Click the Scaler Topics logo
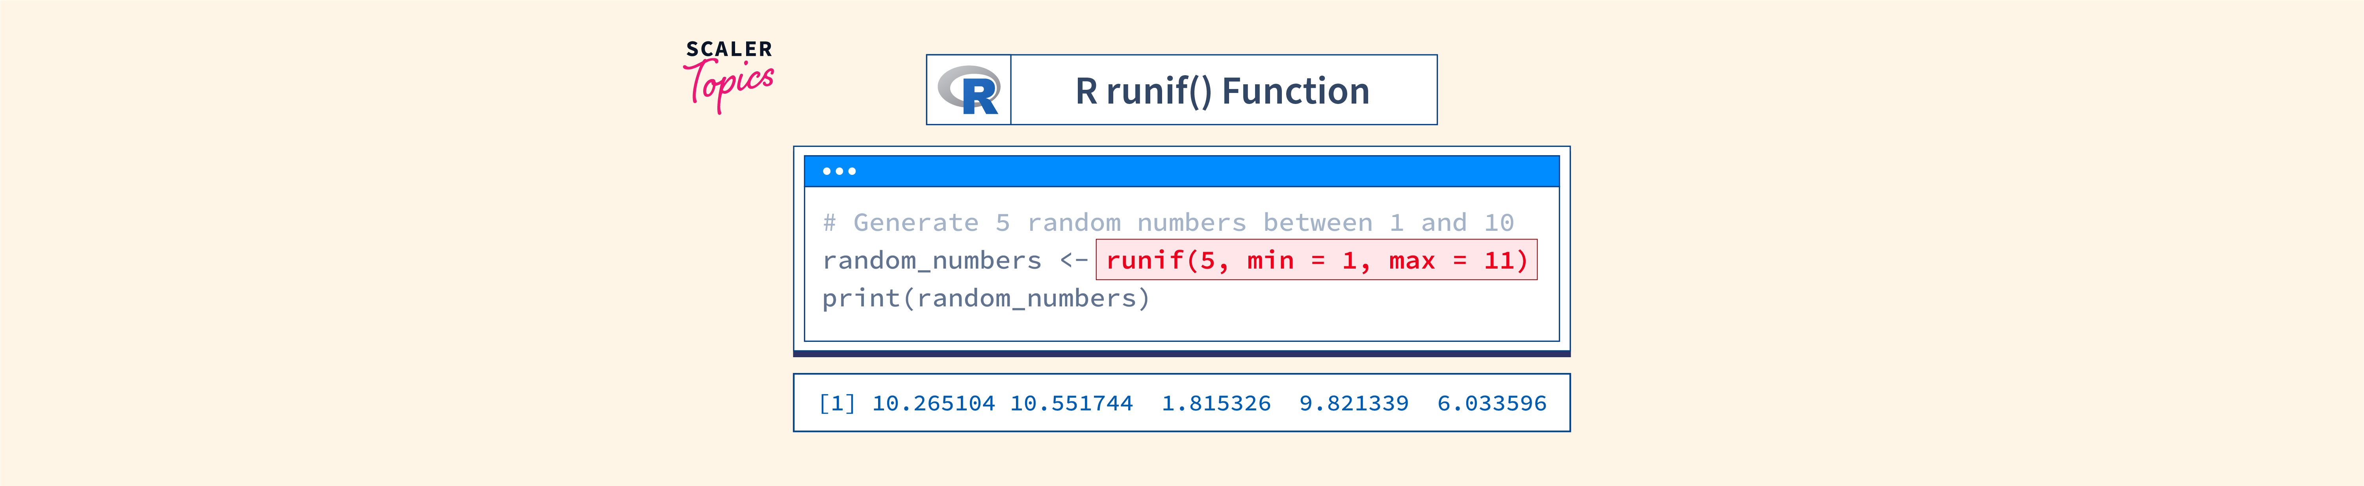The width and height of the screenshot is (2364, 486). click(729, 75)
